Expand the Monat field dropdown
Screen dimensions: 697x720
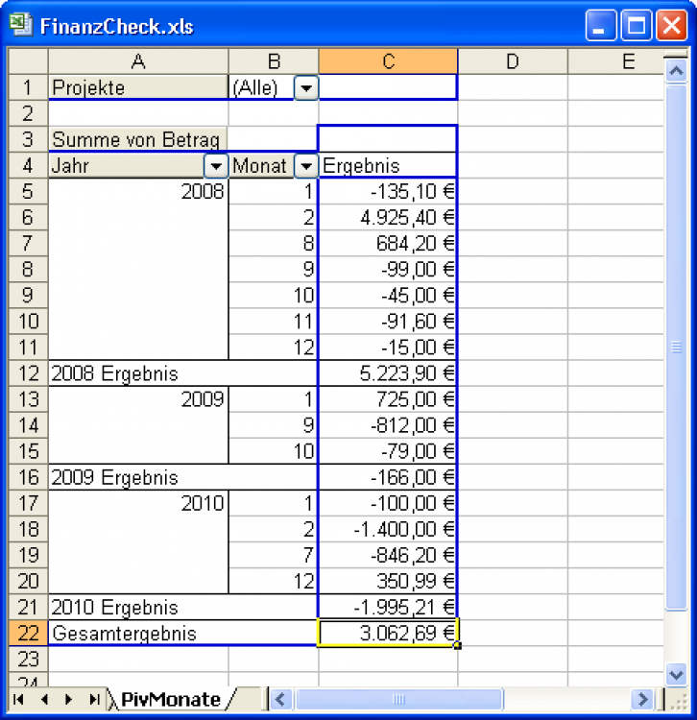click(305, 166)
